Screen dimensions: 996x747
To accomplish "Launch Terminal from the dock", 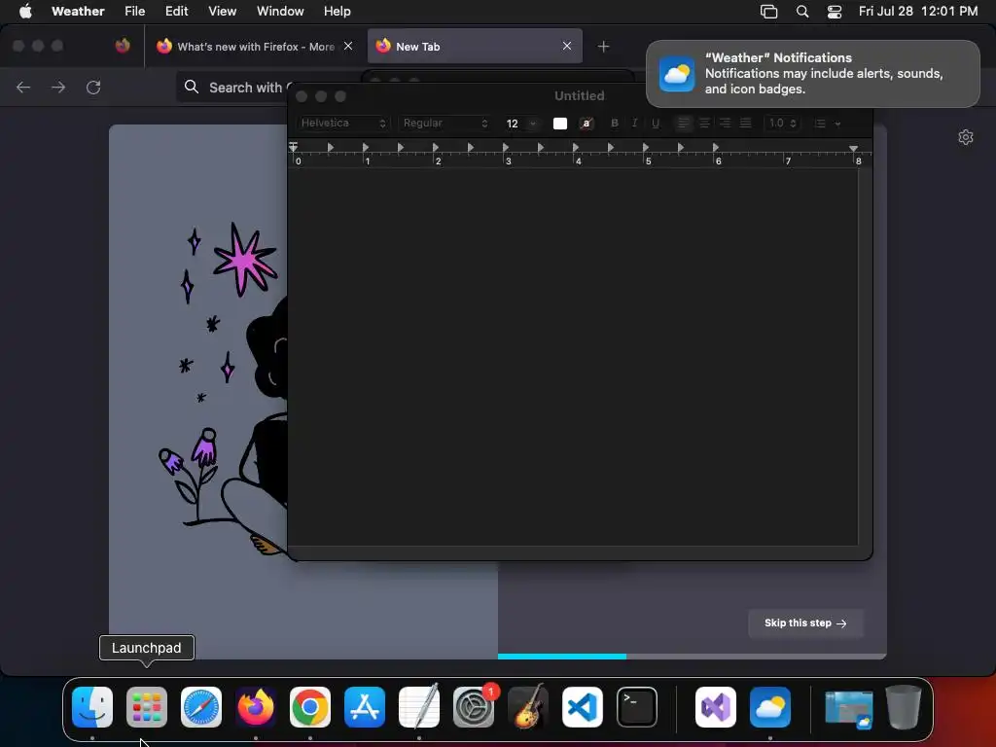I will pyautogui.click(x=637, y=707).
